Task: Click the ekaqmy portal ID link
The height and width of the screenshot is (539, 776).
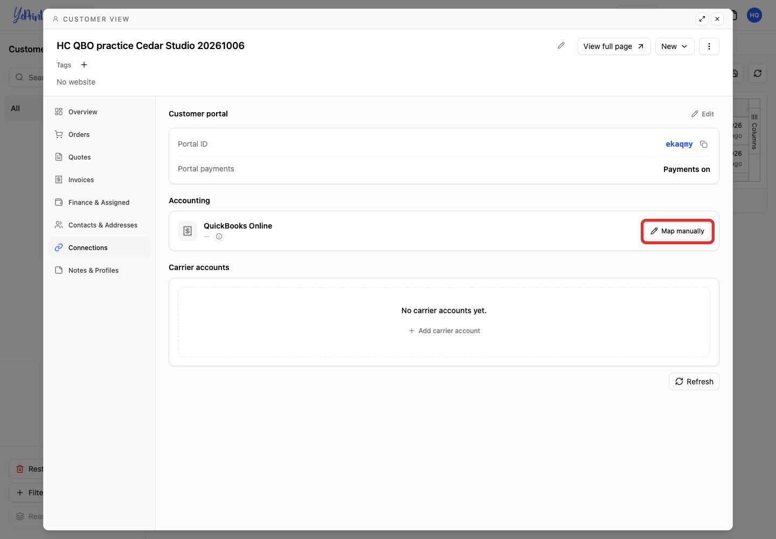Action: [x=679, y=144]
